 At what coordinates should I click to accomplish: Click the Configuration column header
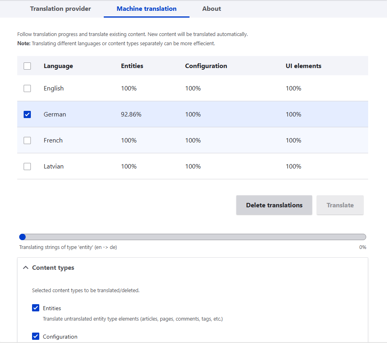pos(206,66)
